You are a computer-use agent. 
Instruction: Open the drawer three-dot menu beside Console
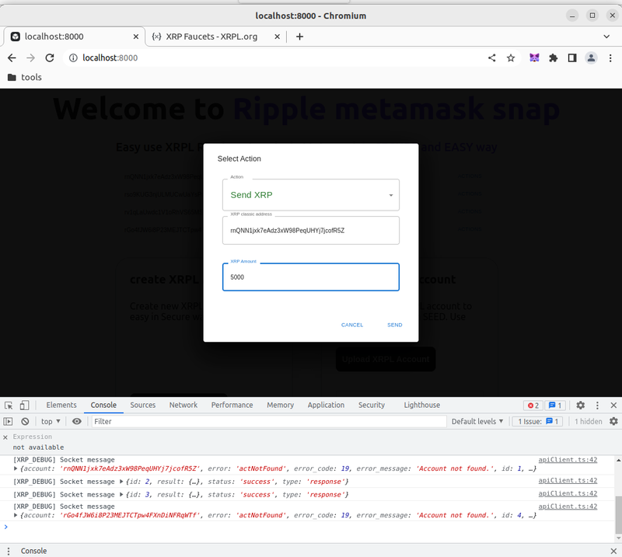[x=9, y=551]
